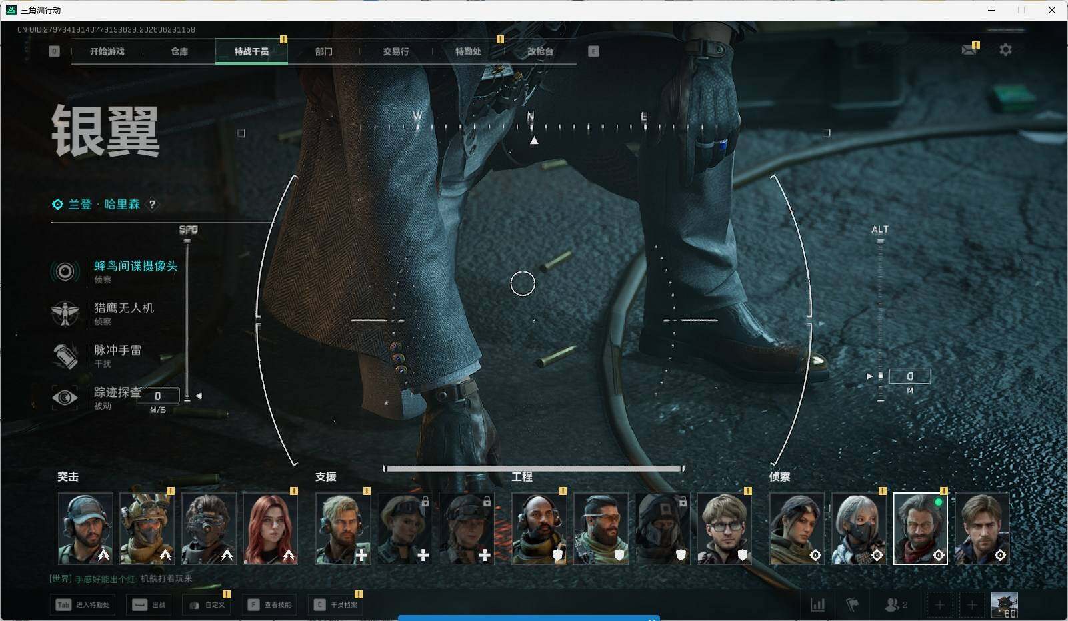This screenshot has height=621, width=1068.
Task: Open the player avatar showing level 60
Action: click(1005, 605)
